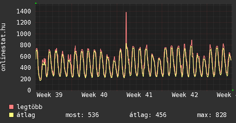
Task: Click the 'max: 828' statistic
Action: (212, 115)
